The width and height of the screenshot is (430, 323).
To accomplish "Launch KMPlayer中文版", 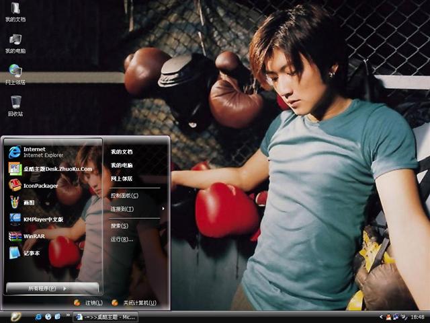I will (x=54, y=219).
